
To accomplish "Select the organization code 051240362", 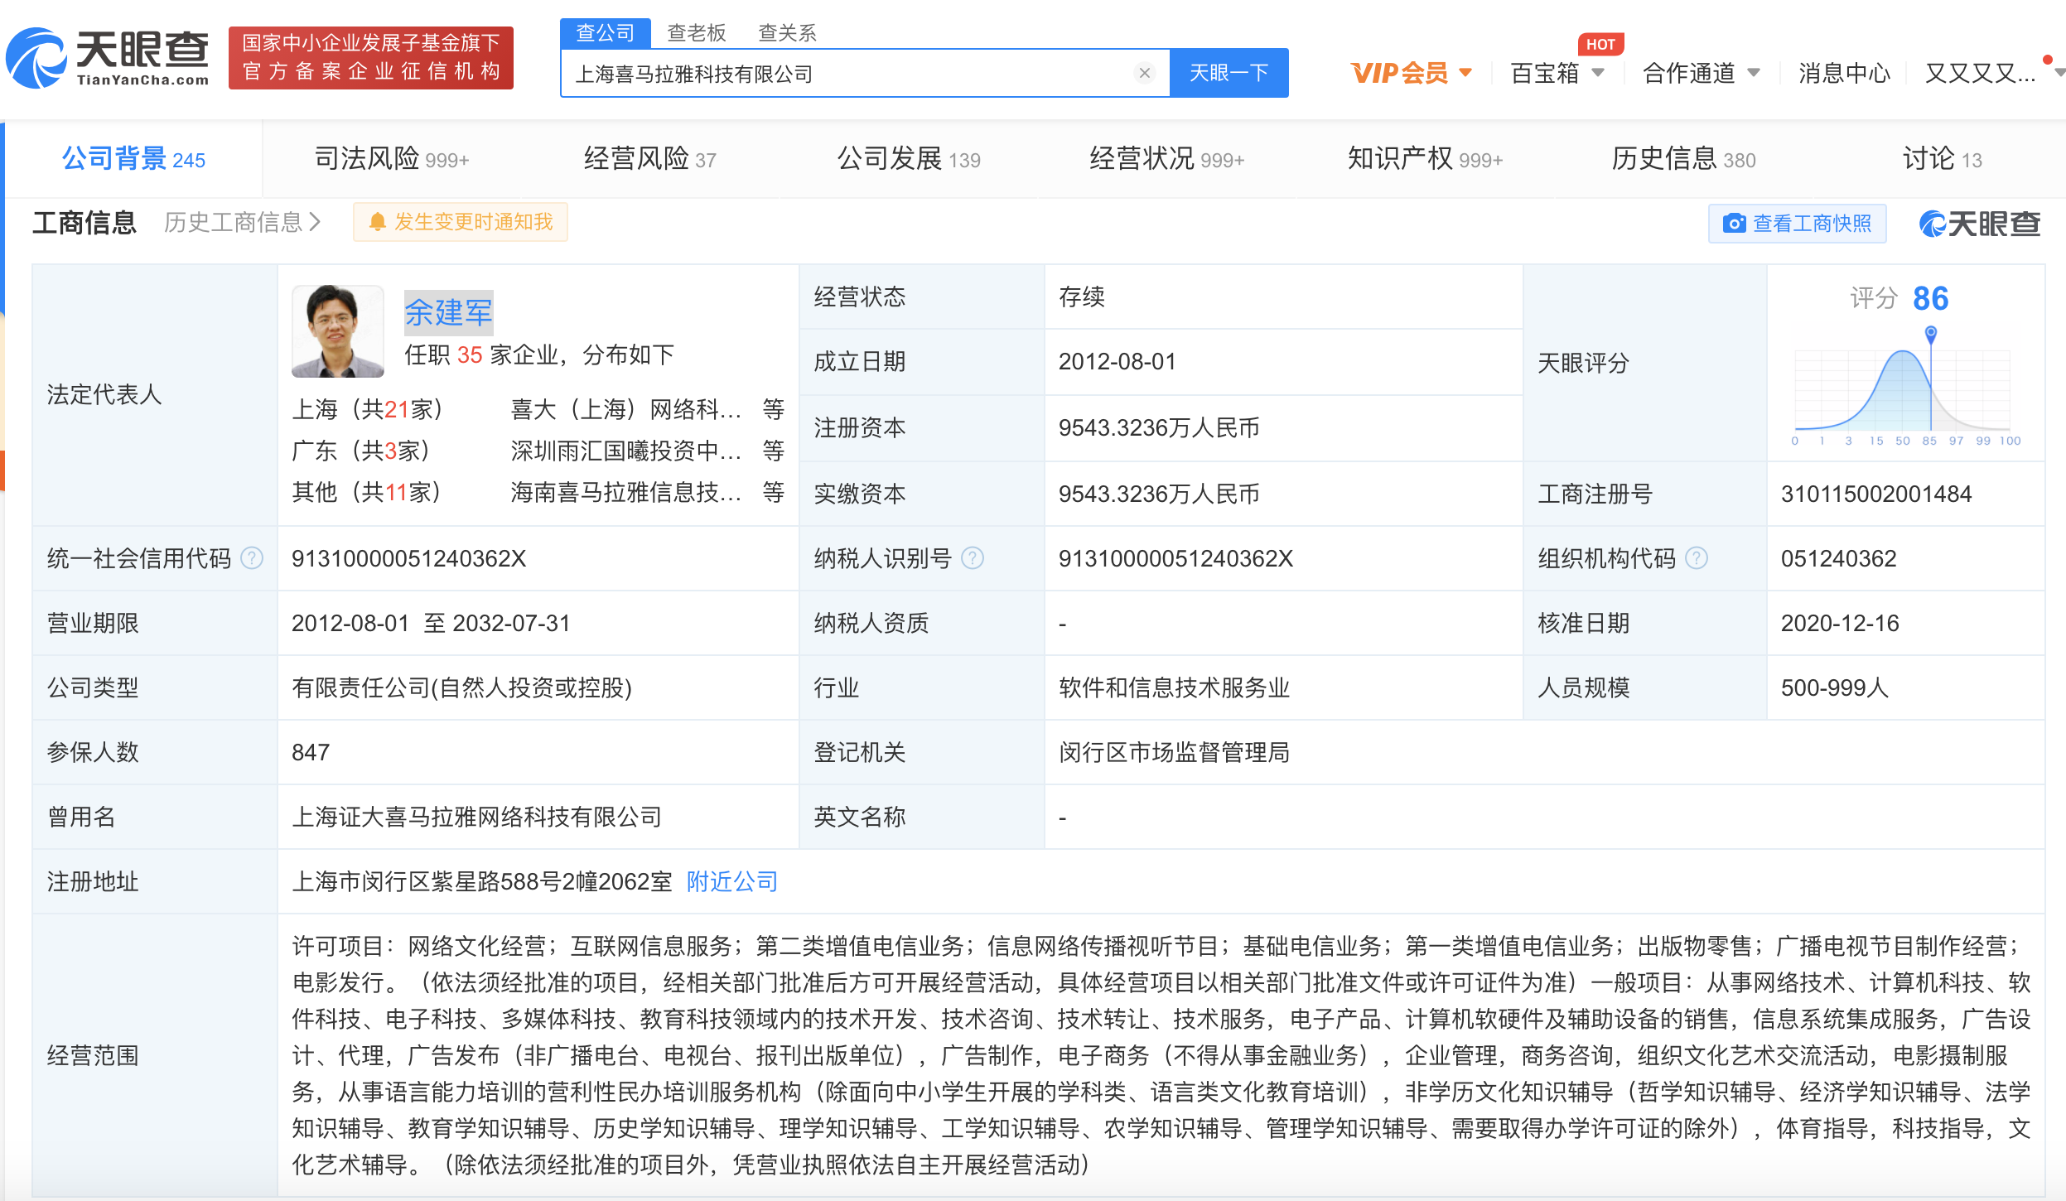I will click(x=1838, y=558).
